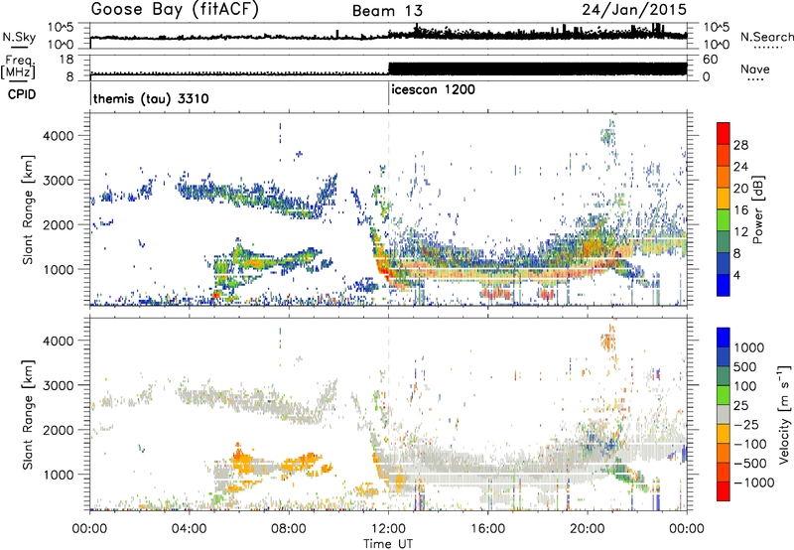The width and height of the screenshot is (794, 550).
Task: Click the "28" tick on power colorbar
Action: (740, 145)
